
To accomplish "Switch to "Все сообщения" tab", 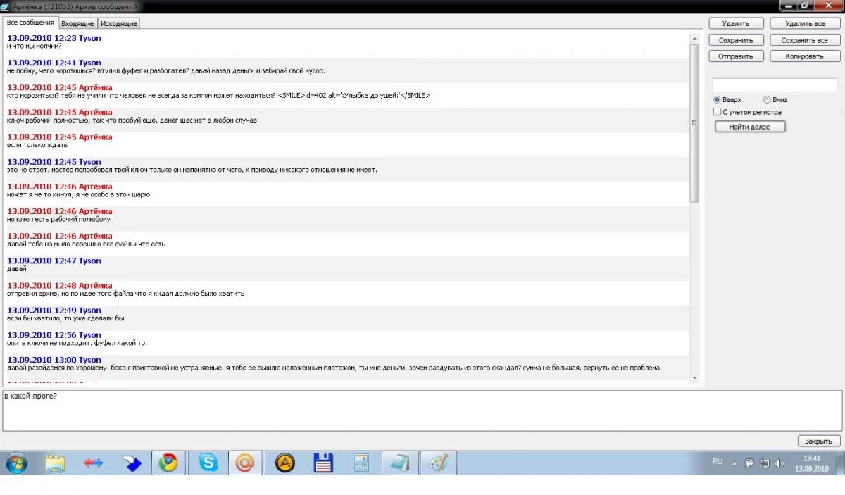I will click(x=30, y=23).
